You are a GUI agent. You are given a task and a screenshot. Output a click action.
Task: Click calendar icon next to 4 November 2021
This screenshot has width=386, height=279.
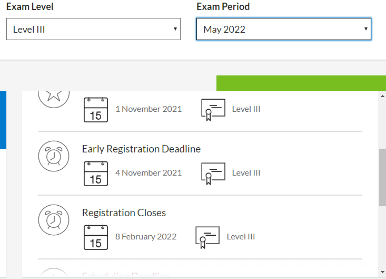click(96, 174)
